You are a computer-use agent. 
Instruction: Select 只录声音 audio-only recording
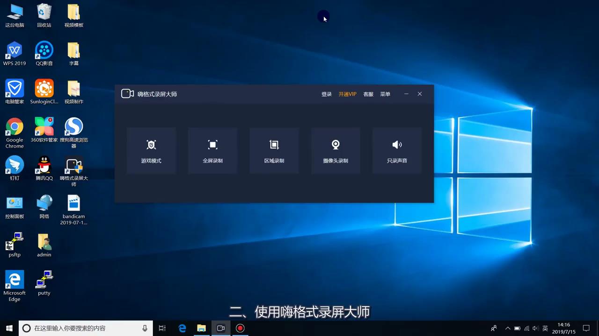coord(397,150)
